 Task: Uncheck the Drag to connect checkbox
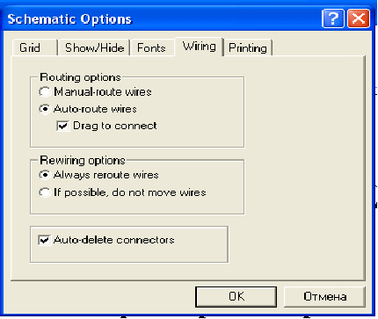[x=62, y=126]
